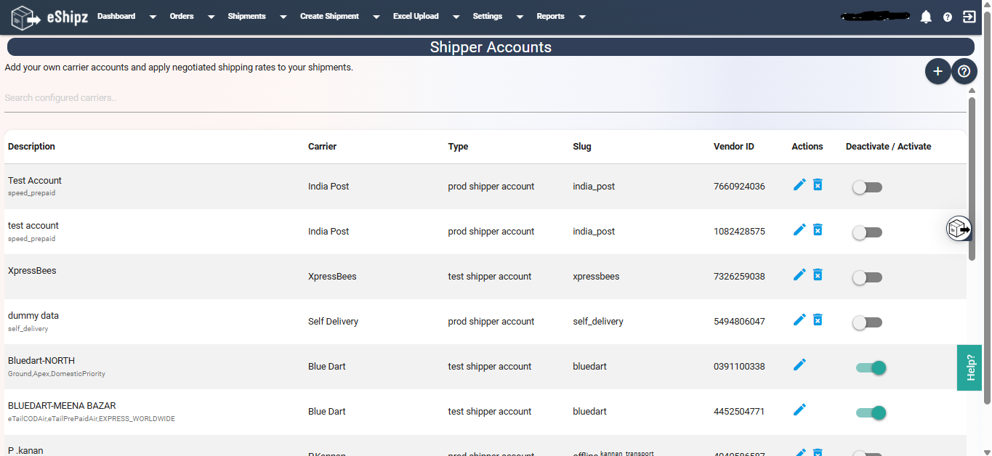Edit the Test Account India Post entry
This screenshot has width=992, height=456.
pos(799,184)
